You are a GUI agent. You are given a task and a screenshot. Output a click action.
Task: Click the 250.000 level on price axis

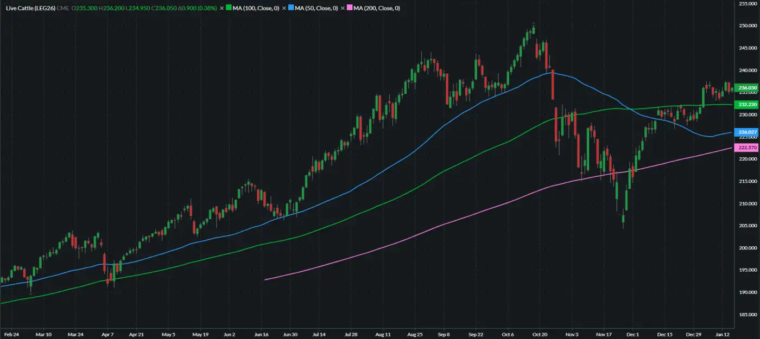tap(748, 26)
